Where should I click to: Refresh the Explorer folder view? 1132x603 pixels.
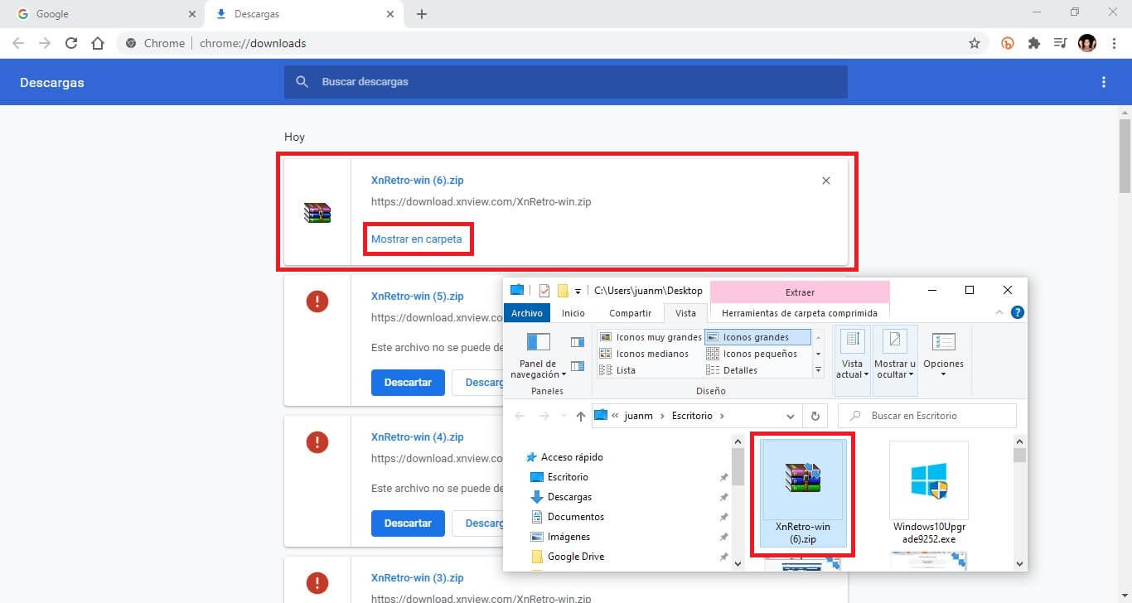(x=815, y=416)
